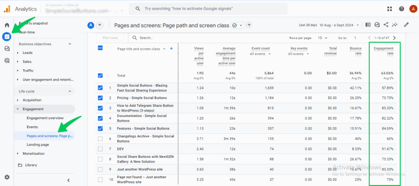Click the Google Analytics logo
Image resolution: width=419 pixels, height=186 pixels.
(7, 9)
